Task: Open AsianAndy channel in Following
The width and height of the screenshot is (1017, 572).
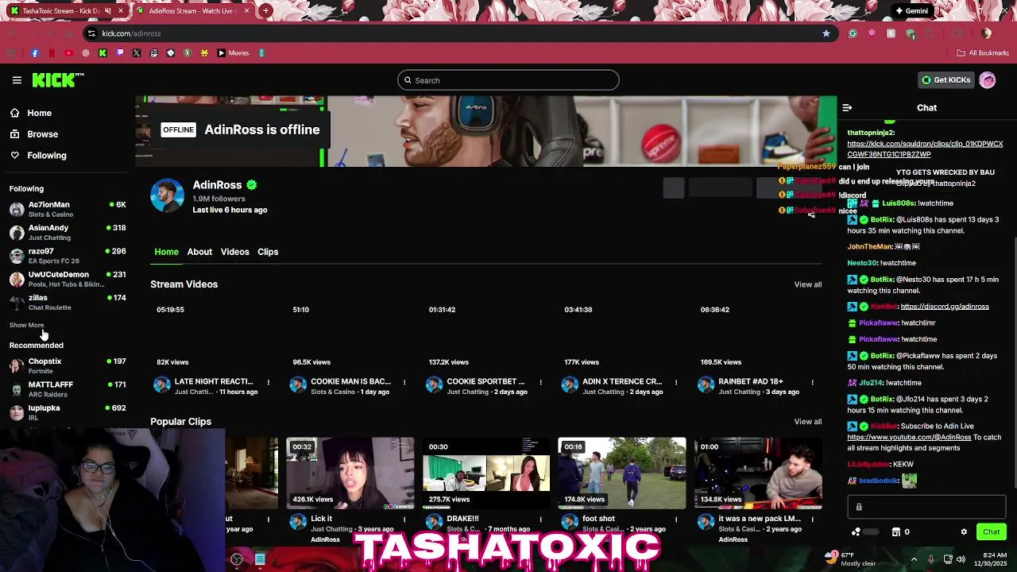Action: (68, 233)
